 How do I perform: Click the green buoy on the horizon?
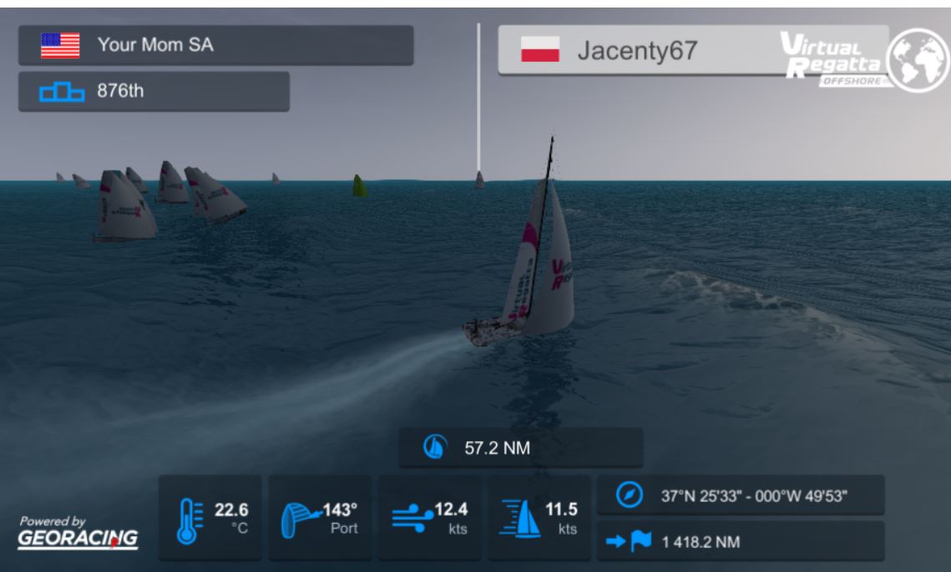(x=360, y=185)
